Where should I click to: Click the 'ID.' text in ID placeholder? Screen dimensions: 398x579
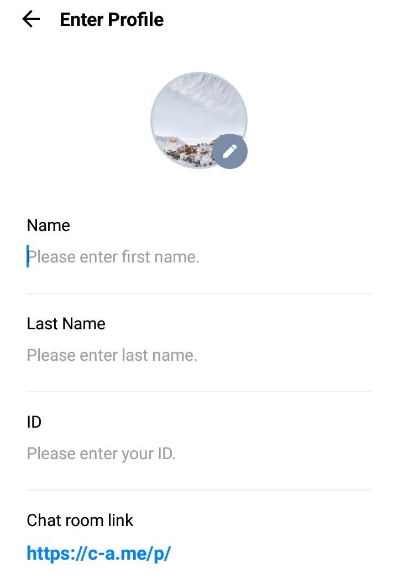point(167,454)
